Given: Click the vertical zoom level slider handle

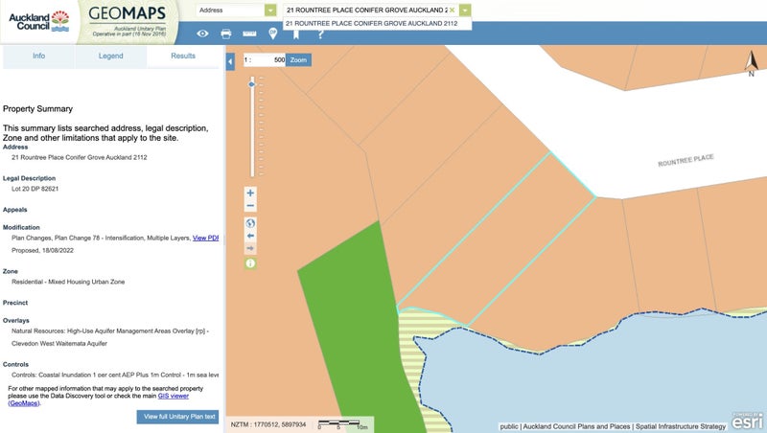Looking at the screenshot, I should pos(251,84).
